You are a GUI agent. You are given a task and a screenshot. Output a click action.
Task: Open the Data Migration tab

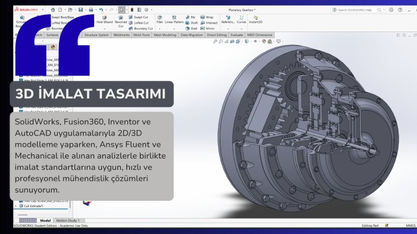191,35
